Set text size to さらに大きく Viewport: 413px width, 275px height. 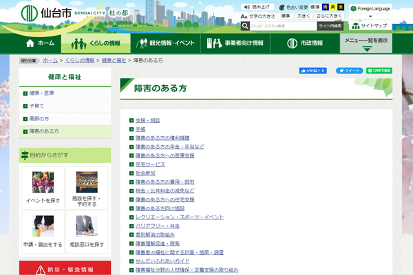[328, 16]
